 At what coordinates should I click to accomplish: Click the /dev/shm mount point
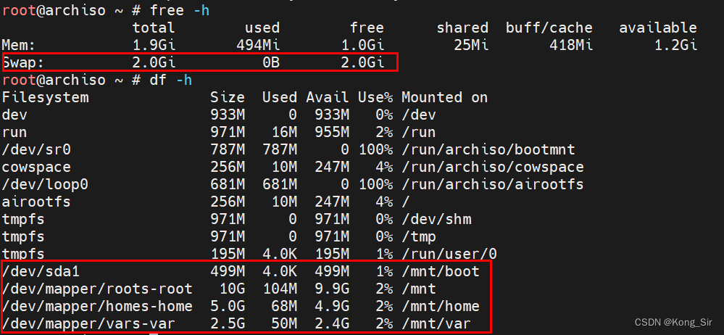436,220
